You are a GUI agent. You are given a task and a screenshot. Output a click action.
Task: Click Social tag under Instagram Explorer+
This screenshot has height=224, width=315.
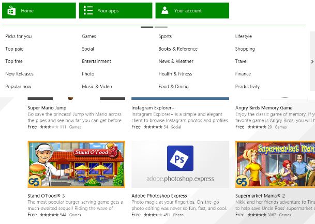[176, 127]
